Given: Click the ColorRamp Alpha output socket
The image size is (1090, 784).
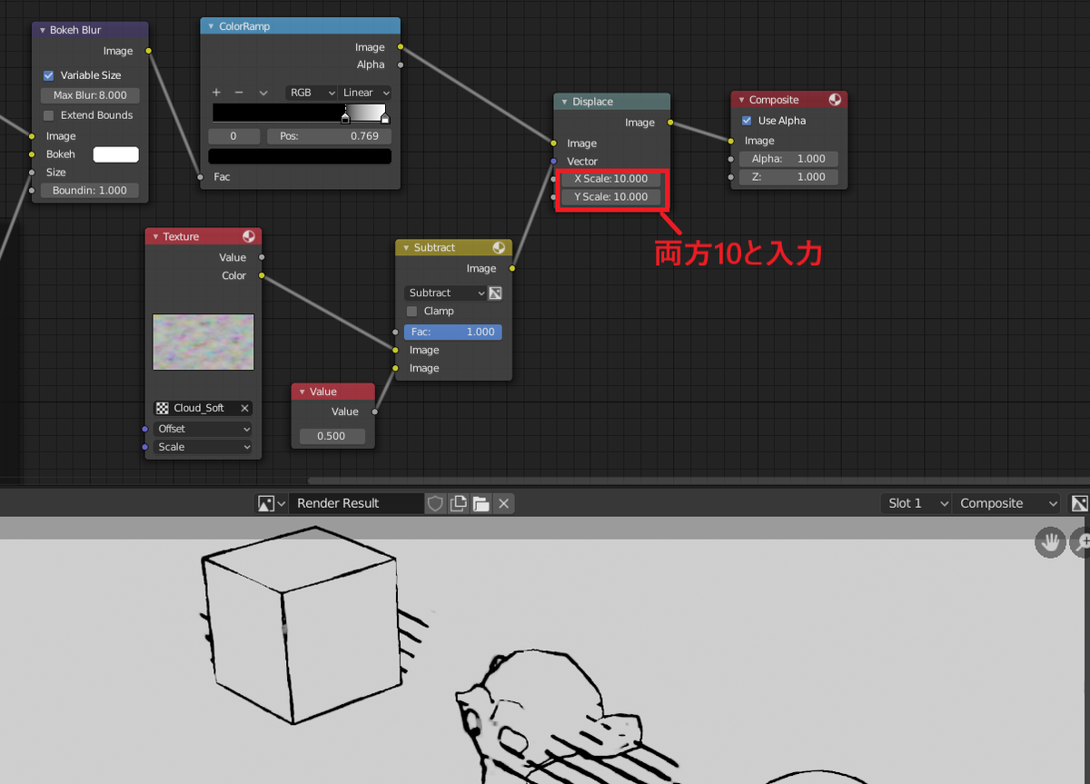Looking at the screenshot, I should [x=401, y=65].
